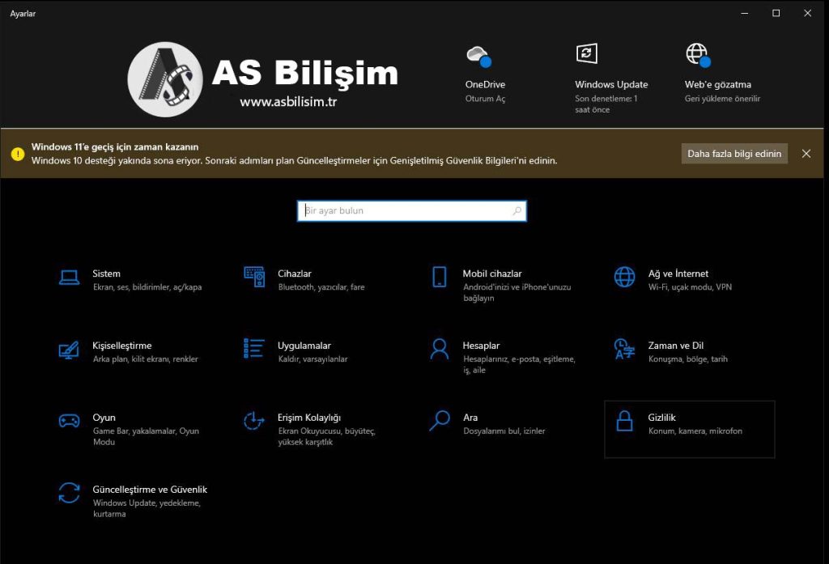
Task: Click the Erişim Kolaylığı icon
Action: click(254, 421)
